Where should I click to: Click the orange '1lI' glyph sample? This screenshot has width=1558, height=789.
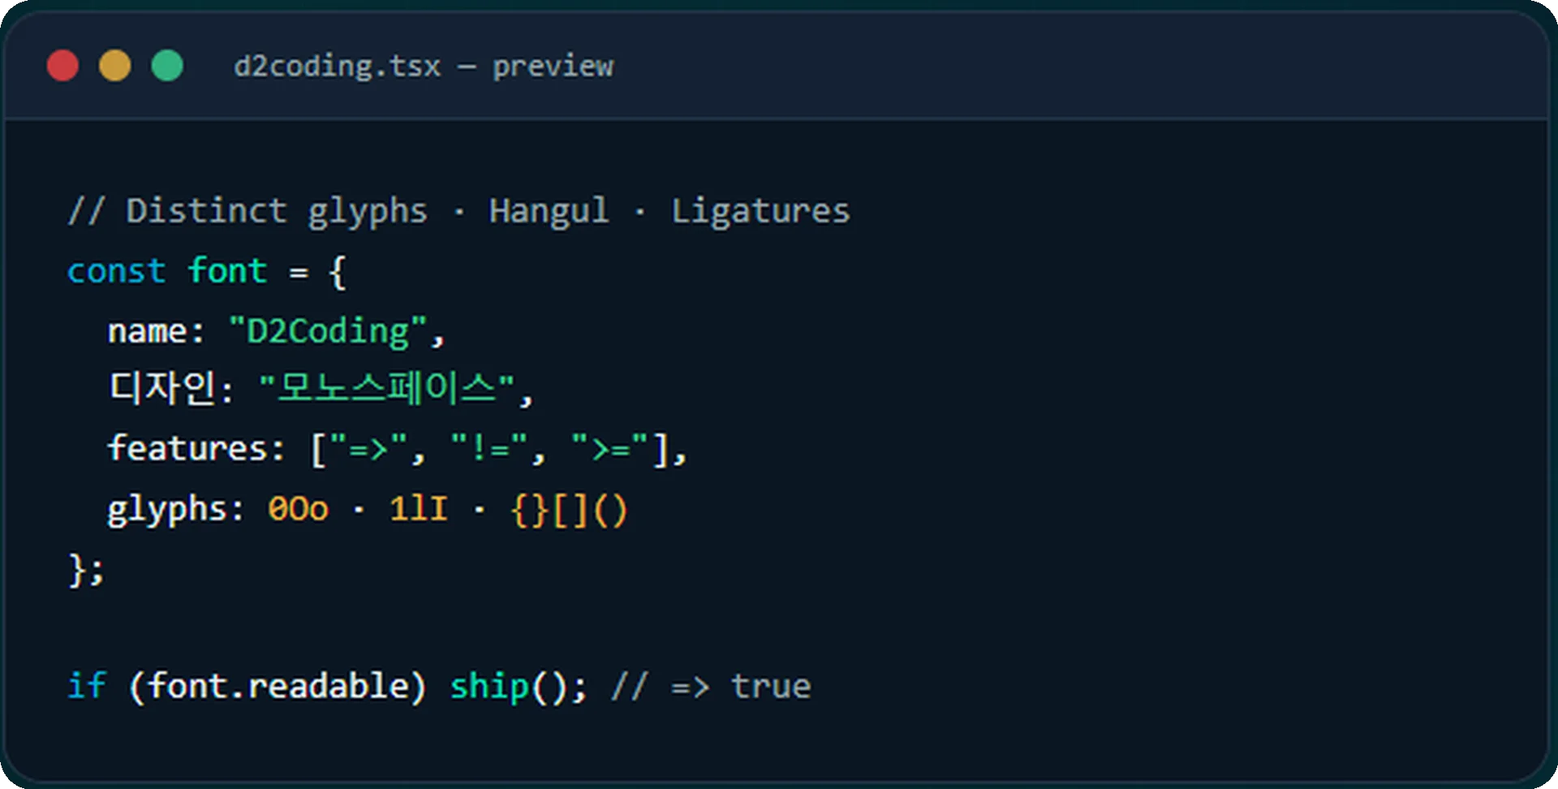click(419, 510)
